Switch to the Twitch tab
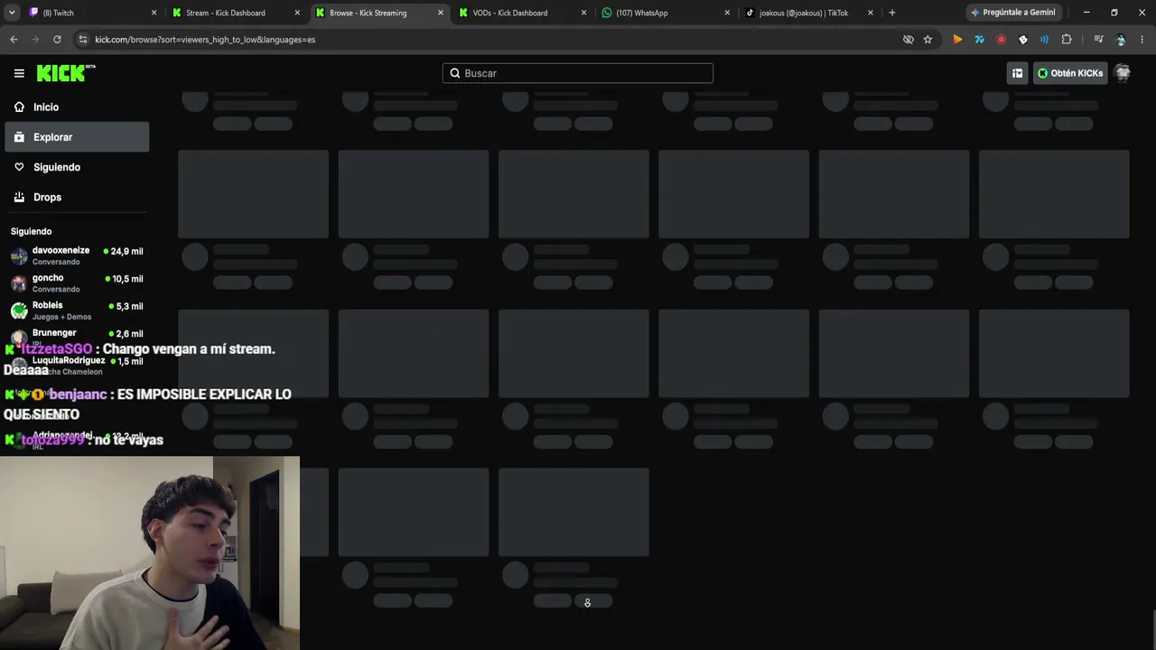This screenshot has width=1156, height=650. 94,13
